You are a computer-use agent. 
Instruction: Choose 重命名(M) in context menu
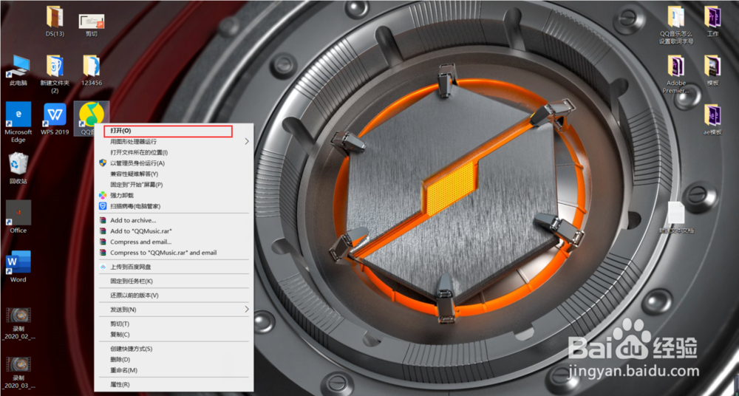pyautogui.click(x=174, y=371)
